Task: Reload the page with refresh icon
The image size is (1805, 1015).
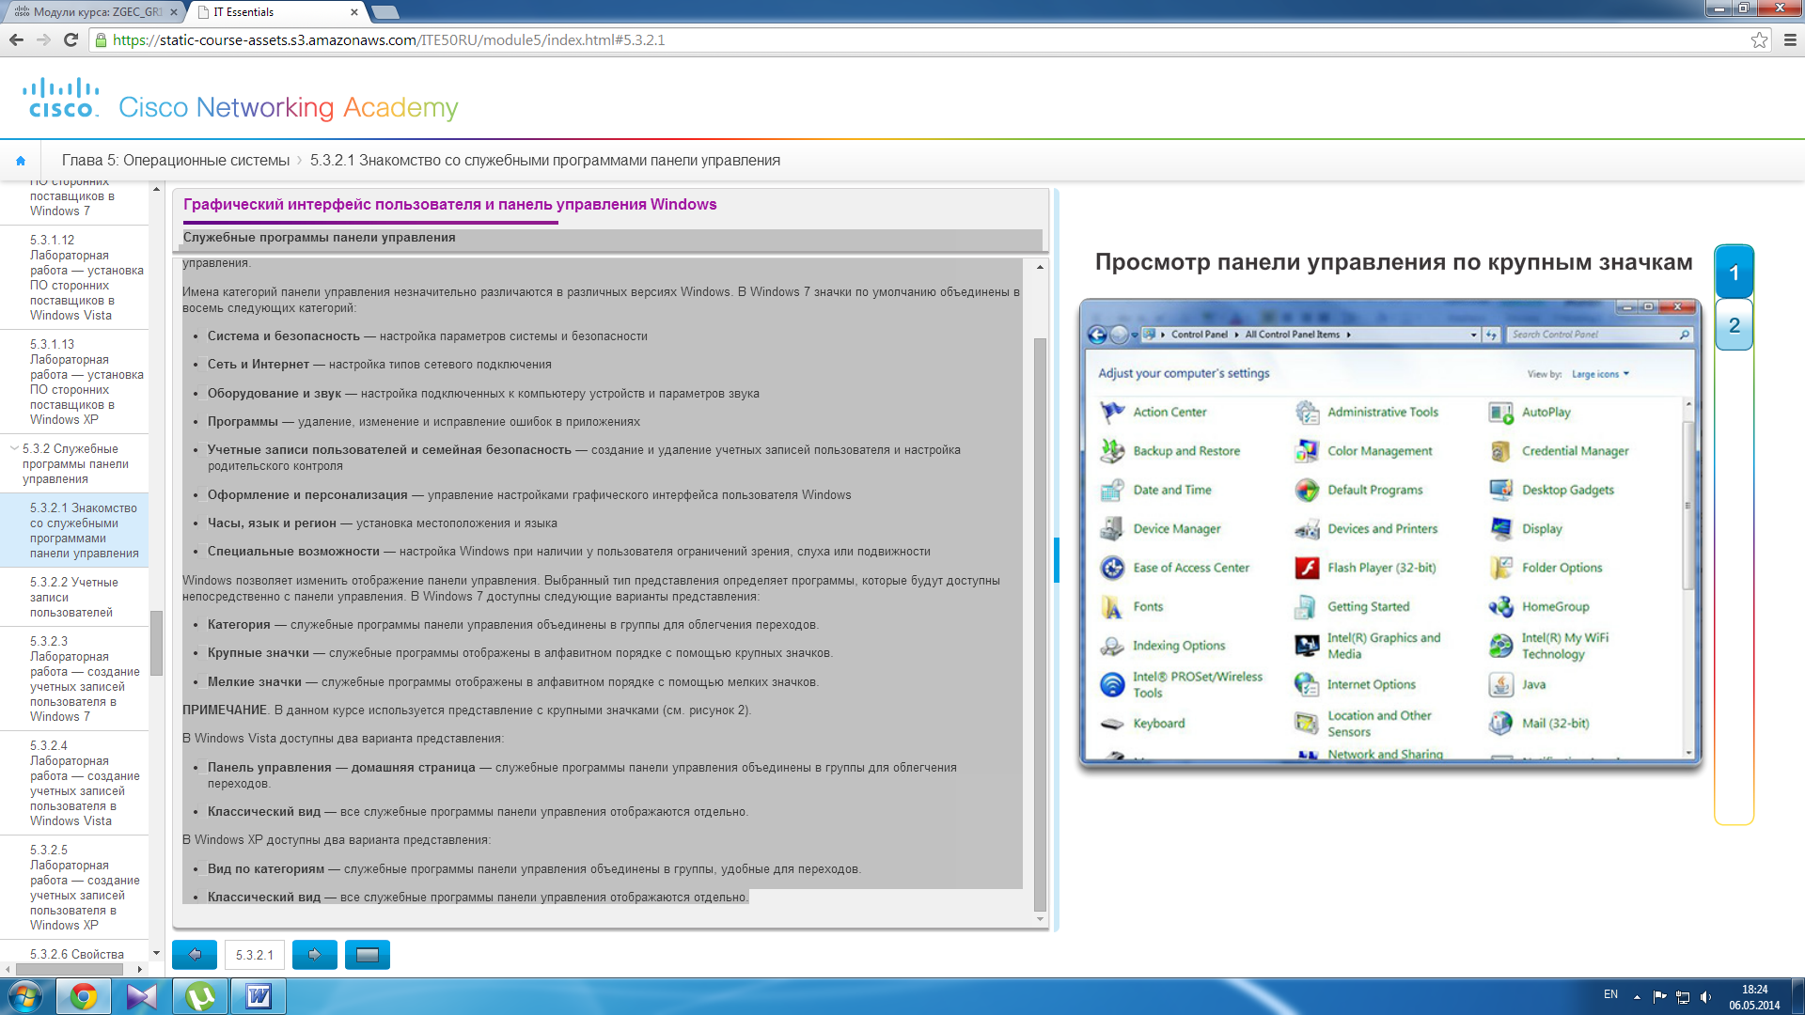Action: 71,39
